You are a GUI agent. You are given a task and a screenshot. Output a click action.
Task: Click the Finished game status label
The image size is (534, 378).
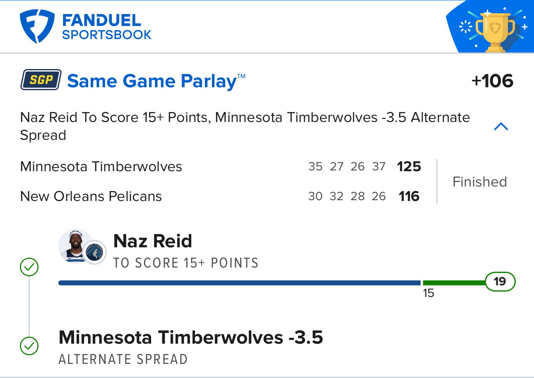[x=479, y=182]
